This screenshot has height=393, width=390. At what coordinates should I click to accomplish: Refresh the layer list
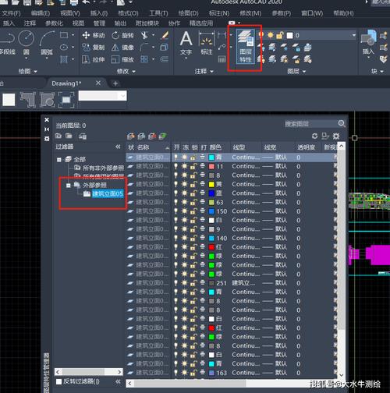(314, 136)
